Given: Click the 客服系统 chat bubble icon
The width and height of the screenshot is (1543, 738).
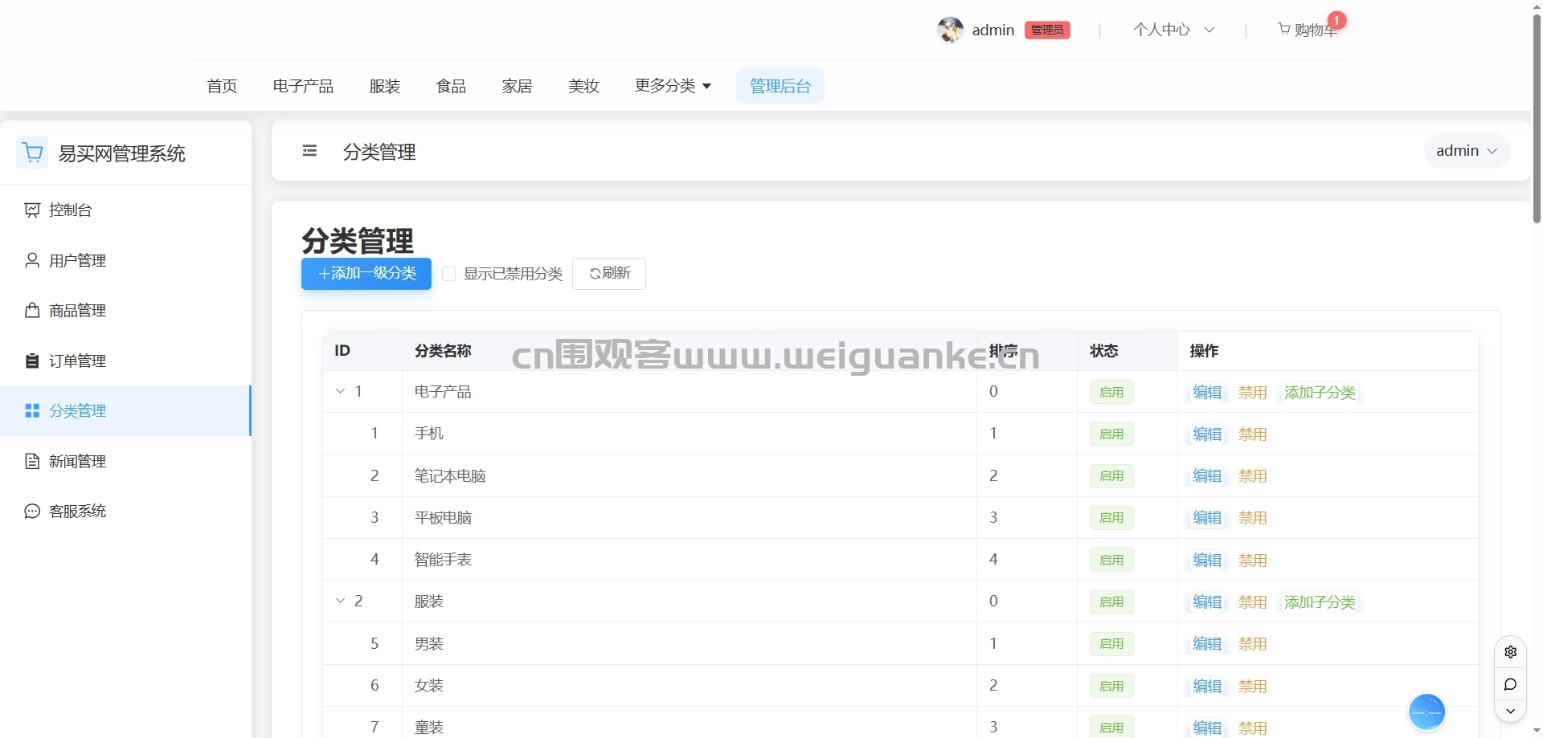Looking at the screenshot, I should pos(32,511).
